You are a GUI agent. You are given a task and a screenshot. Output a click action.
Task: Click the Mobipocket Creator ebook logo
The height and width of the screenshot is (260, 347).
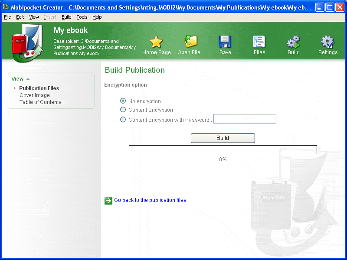pyautogui.click(x=27, y=43)
